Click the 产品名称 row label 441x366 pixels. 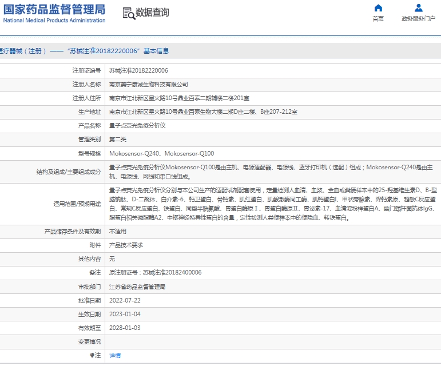(89, 126)
